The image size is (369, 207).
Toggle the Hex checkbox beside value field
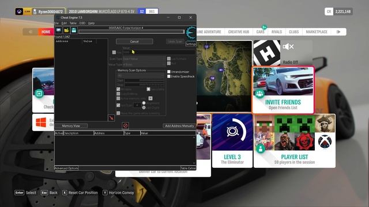point(114,52)
